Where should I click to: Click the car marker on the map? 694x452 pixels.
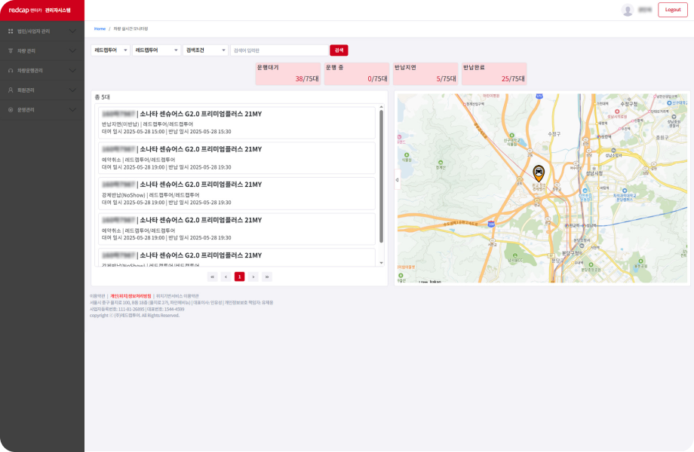pos(538,172)
